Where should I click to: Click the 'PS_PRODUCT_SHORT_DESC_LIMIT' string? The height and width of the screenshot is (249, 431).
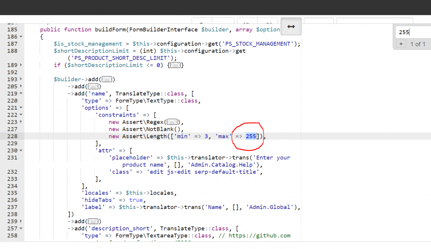[120, 58]
